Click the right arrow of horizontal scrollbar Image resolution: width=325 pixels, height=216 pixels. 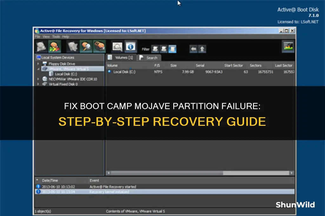(292, 173)
